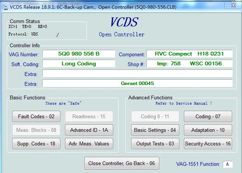Image resolution: width=242 pixels, height=173 pixels.
Task: Click the Basic Functions group title
Action: coord(28,97)
